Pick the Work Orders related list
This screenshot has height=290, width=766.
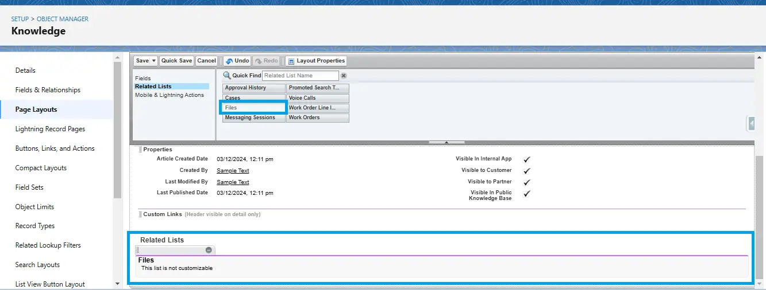click(x=318, y=117)
